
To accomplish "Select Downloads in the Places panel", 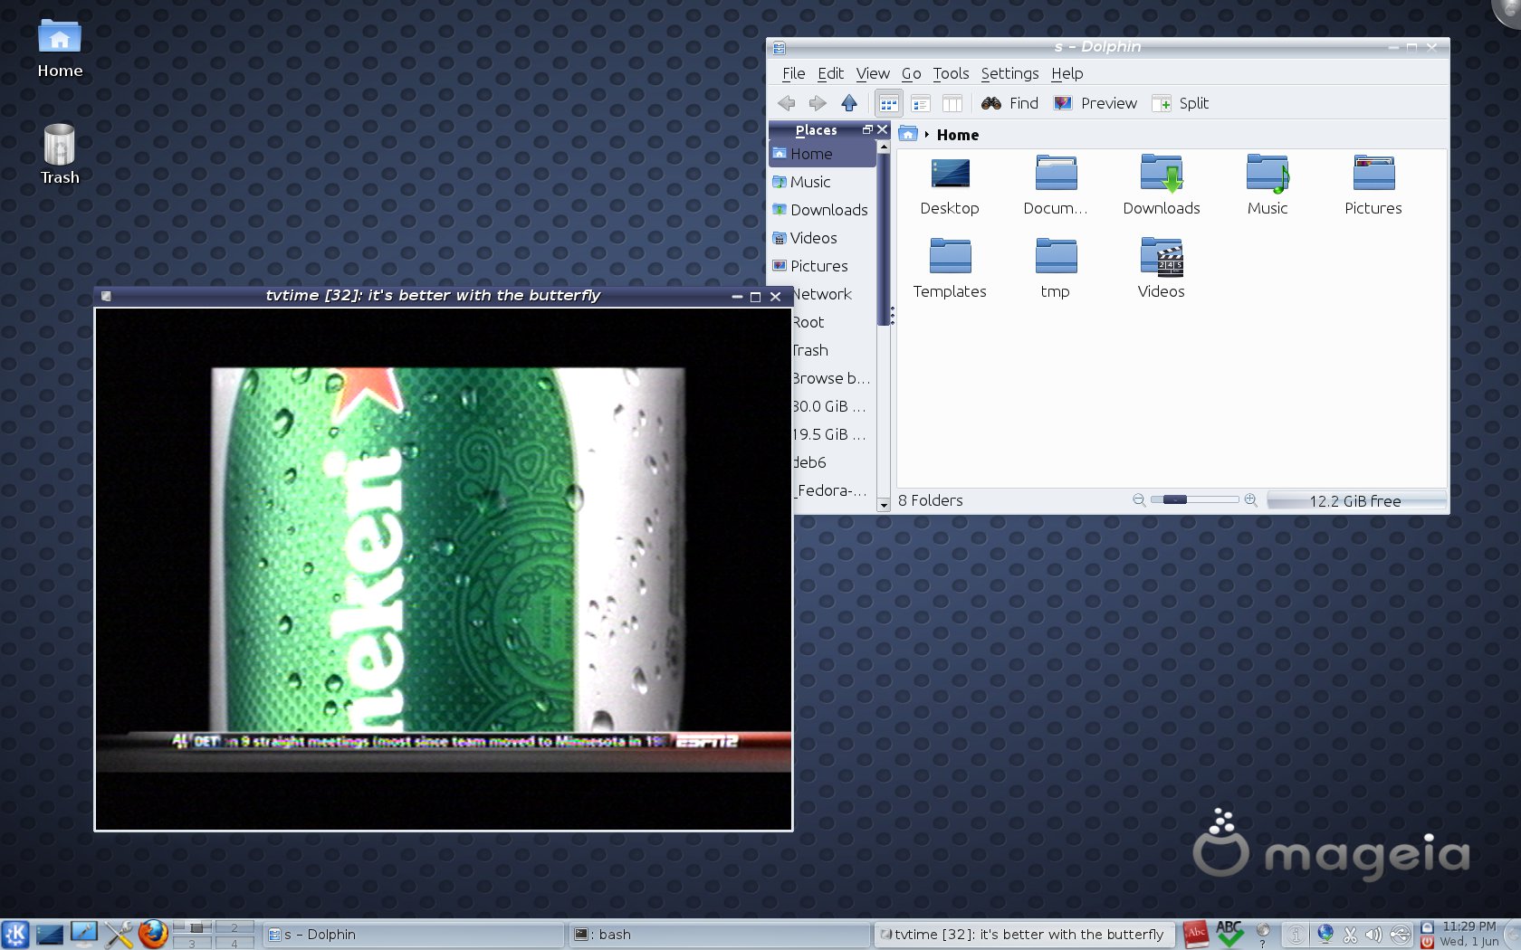I will pos(827,210).
